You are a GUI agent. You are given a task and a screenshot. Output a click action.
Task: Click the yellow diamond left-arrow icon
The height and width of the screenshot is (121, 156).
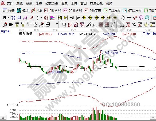(84, 18)
